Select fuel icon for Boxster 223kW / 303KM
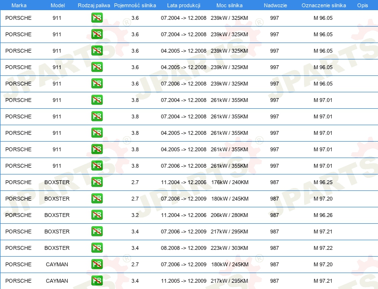Viewport: 378px width, 289px height. click(97, 248)
